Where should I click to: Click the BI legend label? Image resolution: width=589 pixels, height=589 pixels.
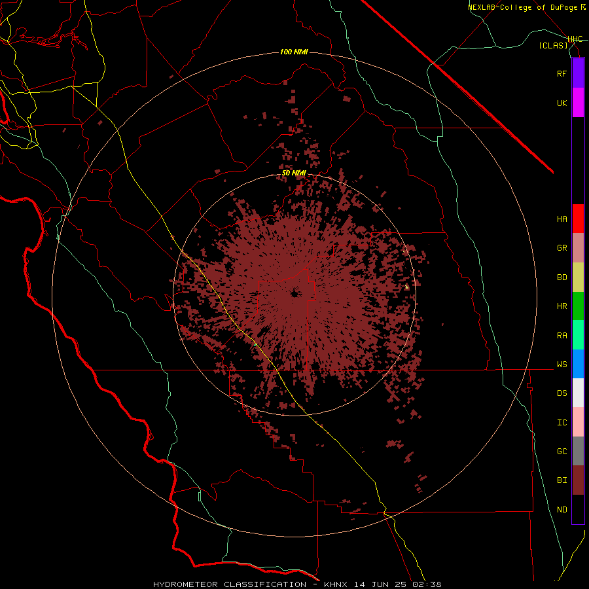(x=562, y=480)
